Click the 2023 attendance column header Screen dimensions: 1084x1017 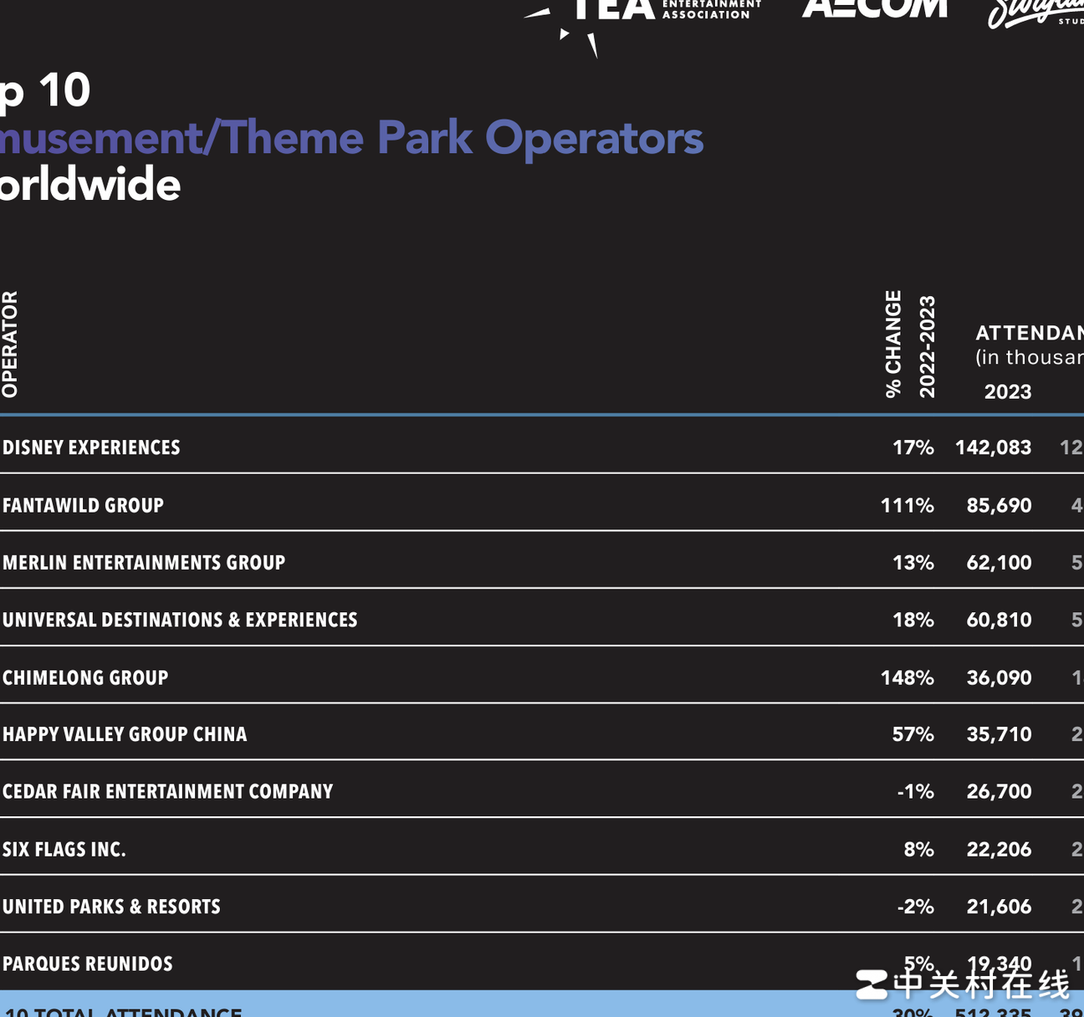(x=1007, y=391)
